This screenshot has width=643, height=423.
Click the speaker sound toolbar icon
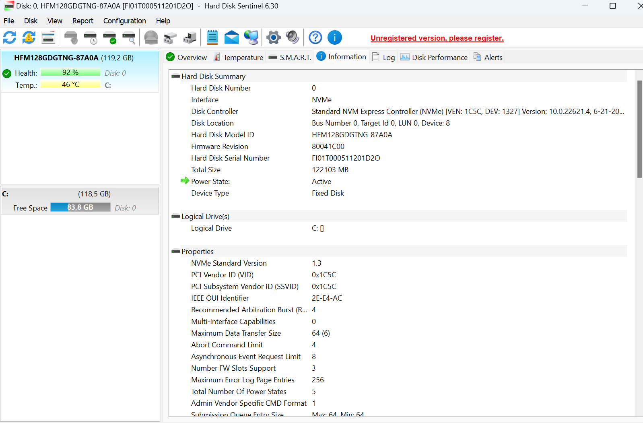292,38
